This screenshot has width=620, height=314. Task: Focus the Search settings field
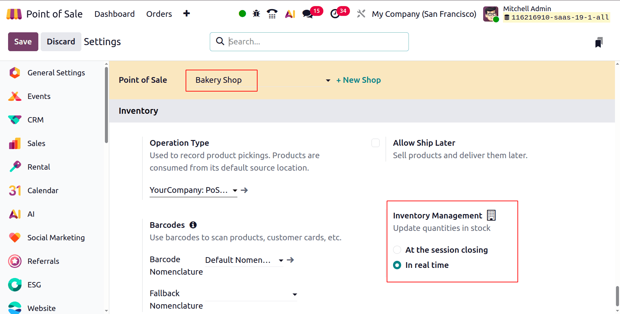click(309, 42)
